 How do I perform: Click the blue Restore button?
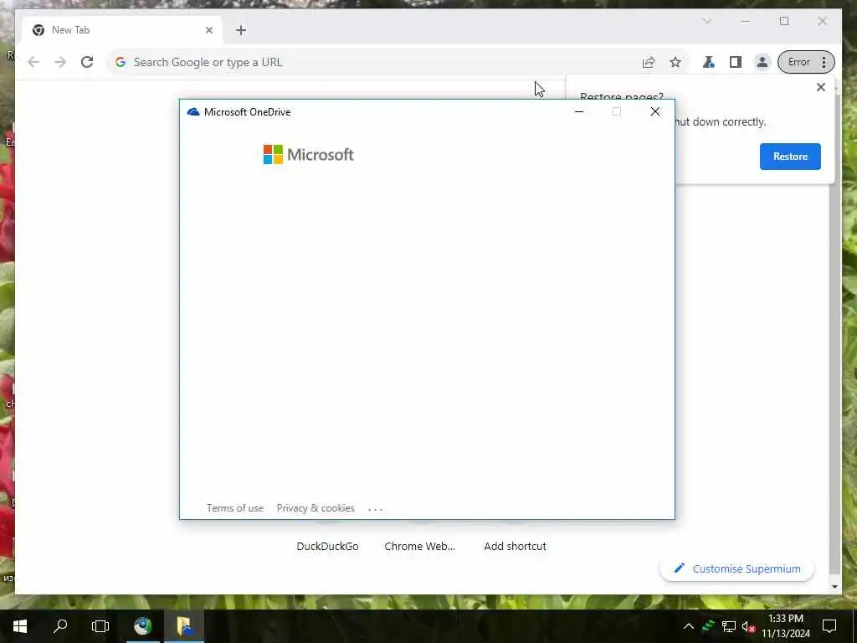pos(790,157)
